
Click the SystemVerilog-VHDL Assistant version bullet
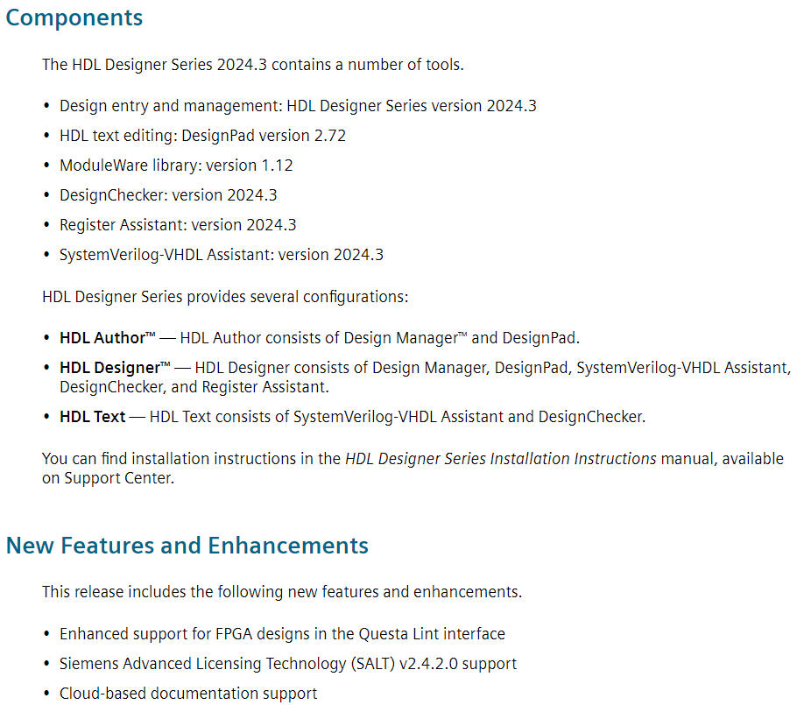coord(222,255)
